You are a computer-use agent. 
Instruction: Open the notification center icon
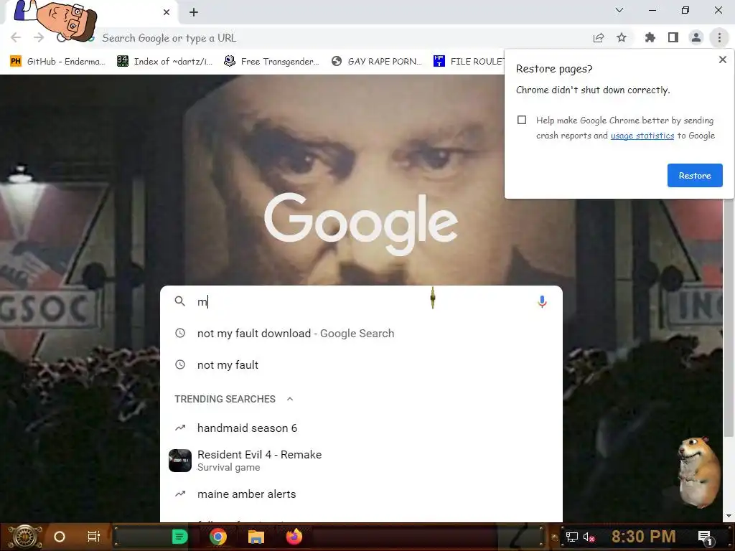tap(706, 537)
